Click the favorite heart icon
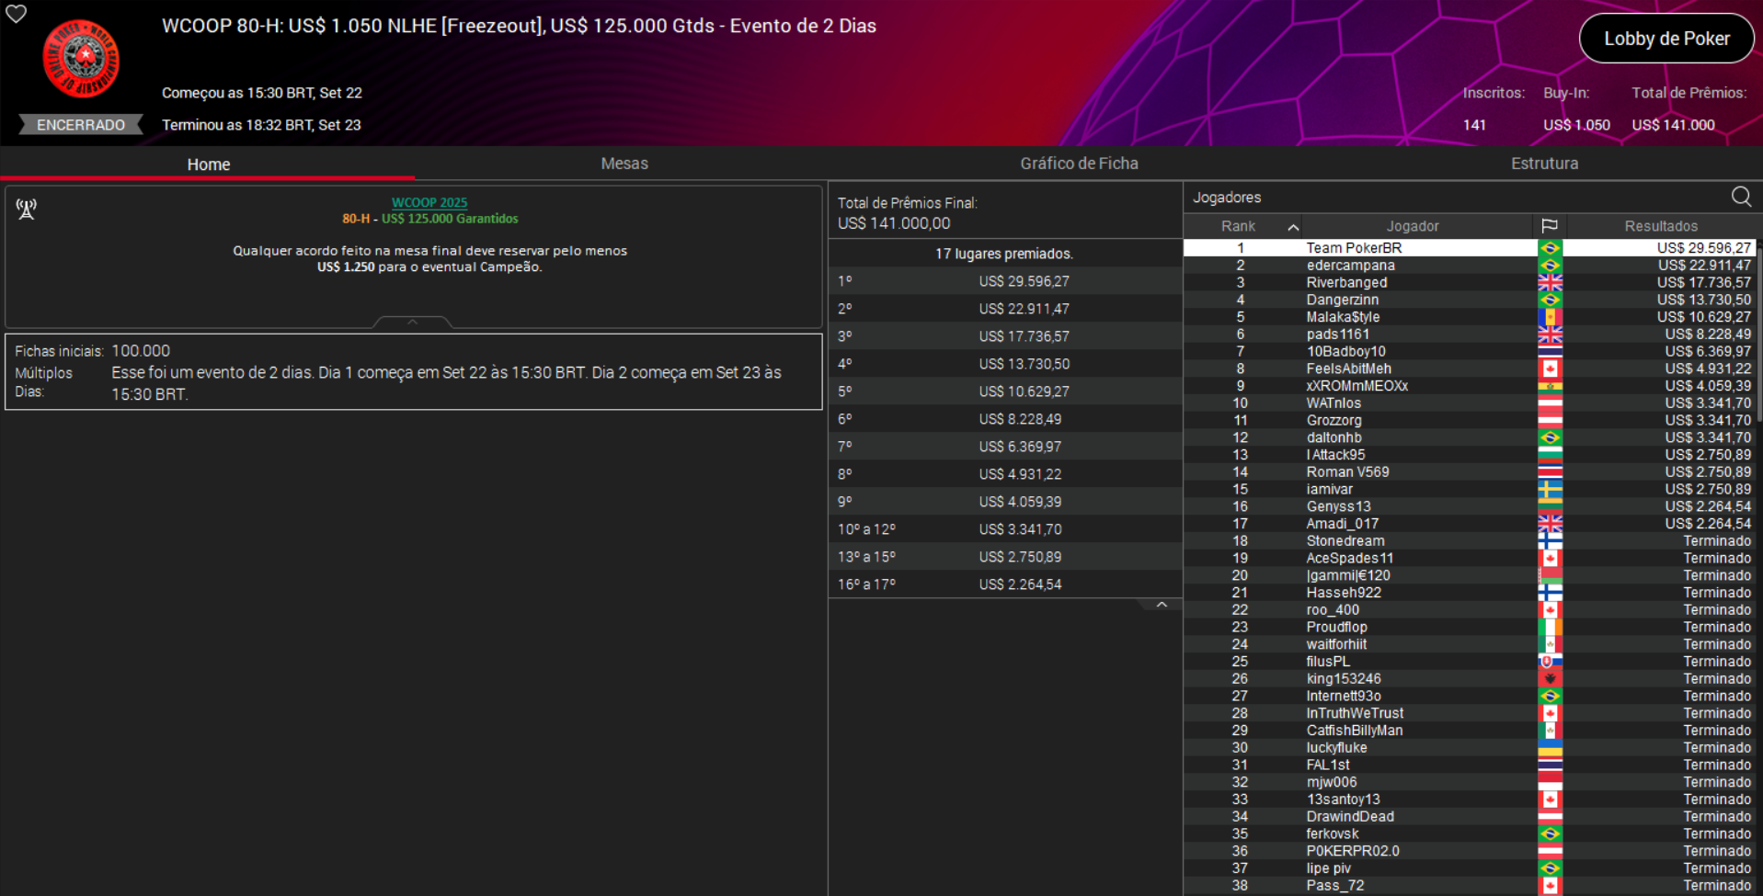The width and height of the screenshot is (1763, 896). click(x=17, y=14)
